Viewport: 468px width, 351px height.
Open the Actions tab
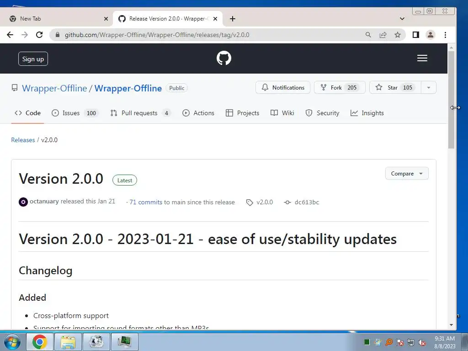(198, 113)
